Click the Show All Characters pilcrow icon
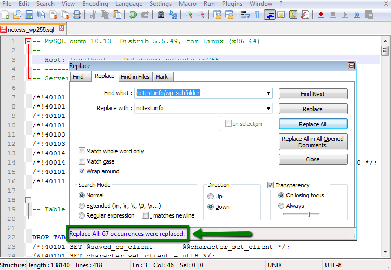 257,15
